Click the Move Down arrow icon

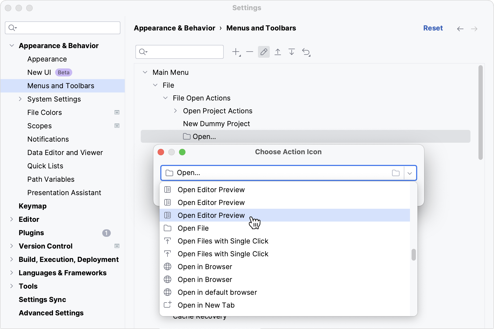click(x=292, y=52)
